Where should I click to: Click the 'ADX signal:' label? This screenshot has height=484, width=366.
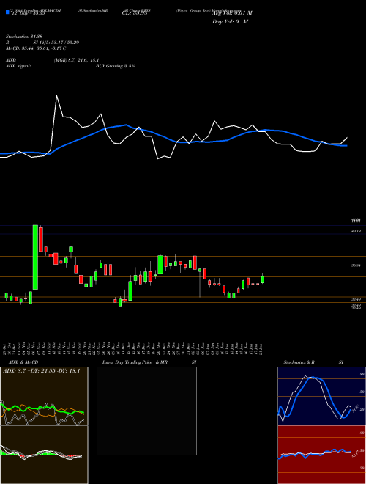[x=18, y=66]
